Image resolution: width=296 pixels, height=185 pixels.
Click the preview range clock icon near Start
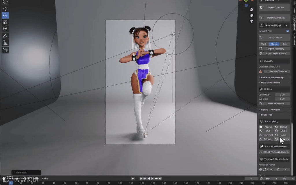(261, 179)
